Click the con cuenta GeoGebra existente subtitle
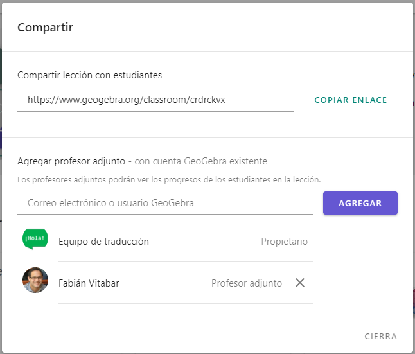The height and width of the screenshot is (354, 415). 201,161
